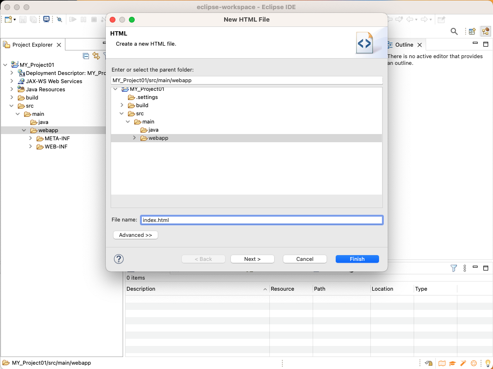
Task: Click Overview map icon in status bar
Action: [442, 363]
